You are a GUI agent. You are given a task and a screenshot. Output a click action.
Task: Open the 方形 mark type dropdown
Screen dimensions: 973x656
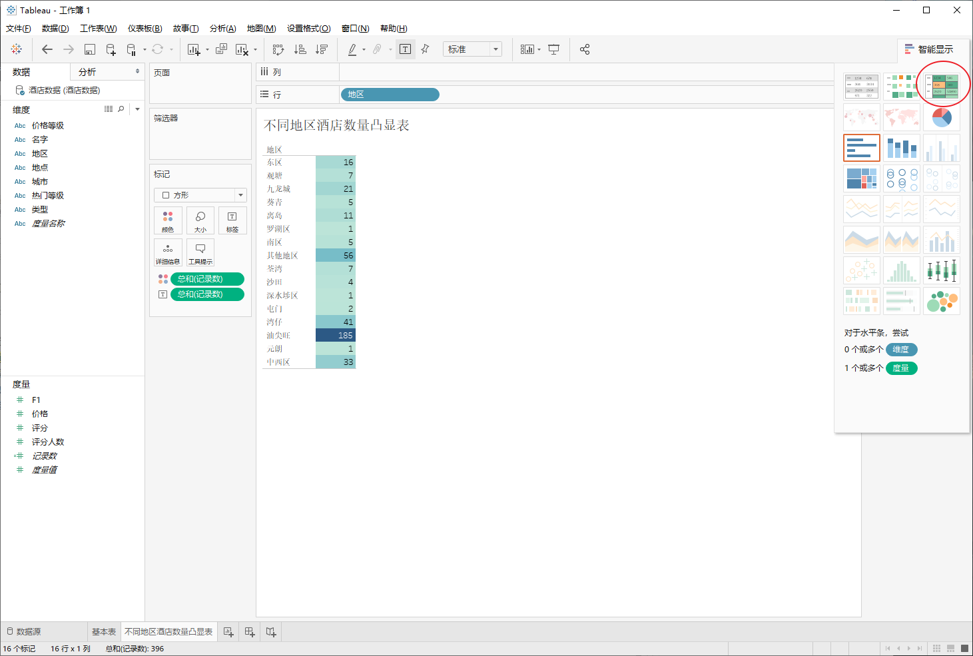[200, 195]
